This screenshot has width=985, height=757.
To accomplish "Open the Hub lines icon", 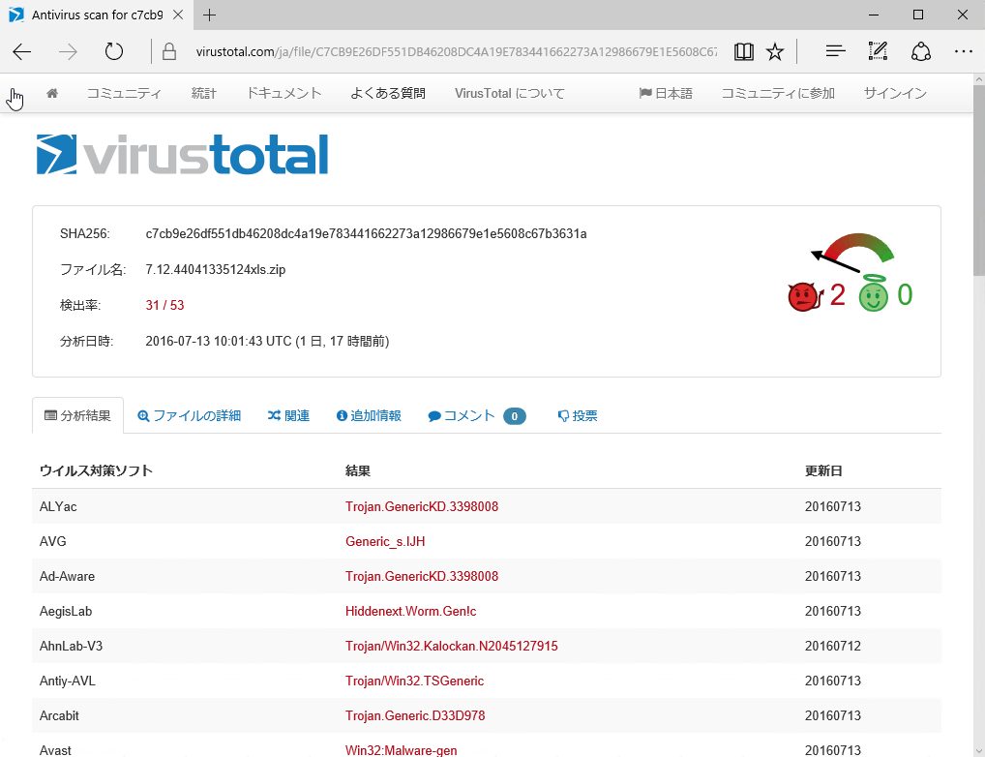I will click(x=835, y=51).
